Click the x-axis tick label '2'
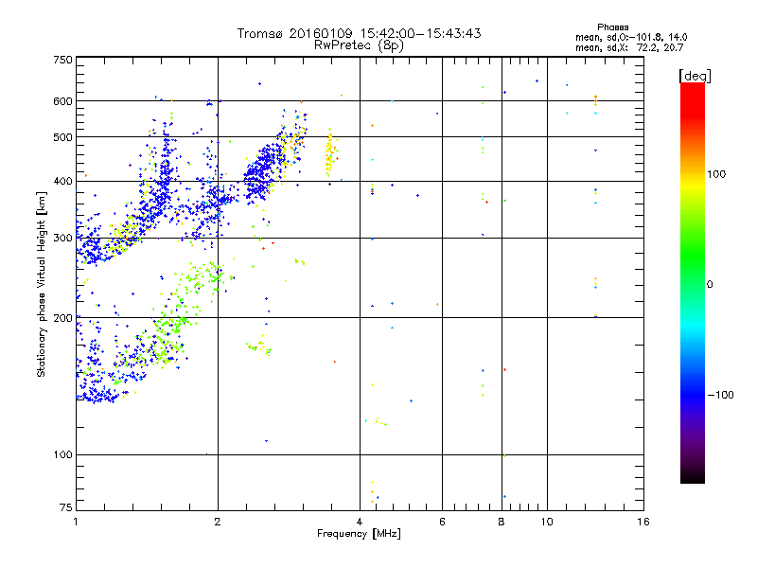 click(x=218, y=522)
